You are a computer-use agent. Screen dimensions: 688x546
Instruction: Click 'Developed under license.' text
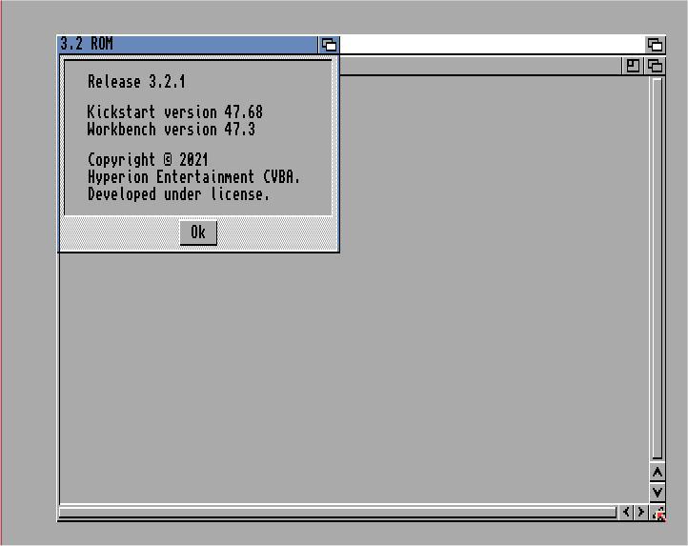[x=178, y=194]
